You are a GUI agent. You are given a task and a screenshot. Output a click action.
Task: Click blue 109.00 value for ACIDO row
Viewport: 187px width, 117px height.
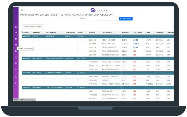click(x=135, y=40)
